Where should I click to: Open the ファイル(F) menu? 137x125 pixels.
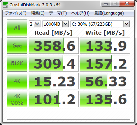pyautogui.click(x=16, y=13)
